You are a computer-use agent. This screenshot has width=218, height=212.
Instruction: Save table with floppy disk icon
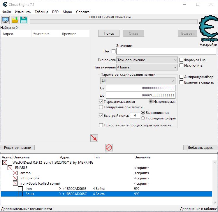click(24, 20)
